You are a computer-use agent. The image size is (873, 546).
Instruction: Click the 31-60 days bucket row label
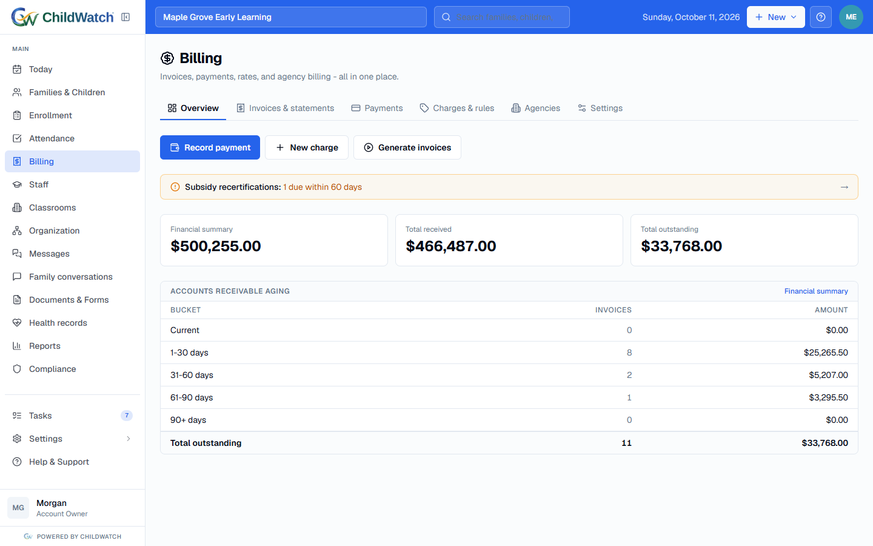(192, 375)
